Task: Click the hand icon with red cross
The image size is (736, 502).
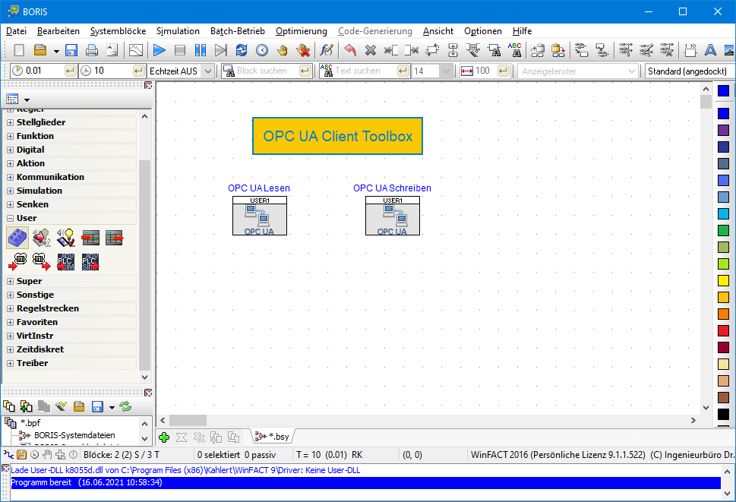Action: pyautogui.click(x=303, y=49)
